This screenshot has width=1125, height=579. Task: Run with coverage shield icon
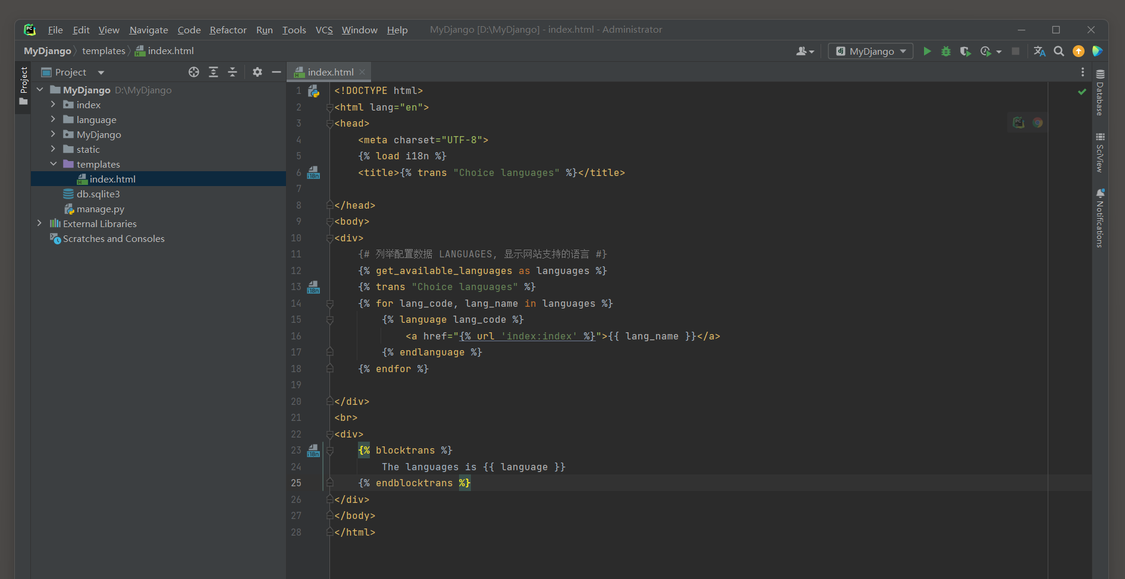pyautogui.click(x=965, y=51)
